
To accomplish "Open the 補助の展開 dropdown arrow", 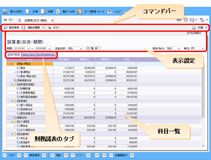I will click(x=43, y=28).
